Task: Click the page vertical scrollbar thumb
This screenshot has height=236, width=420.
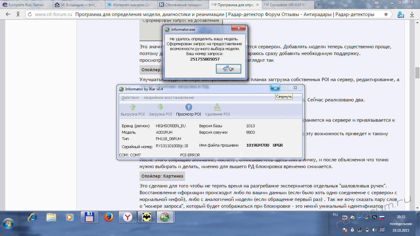Action: click(417, 73)
